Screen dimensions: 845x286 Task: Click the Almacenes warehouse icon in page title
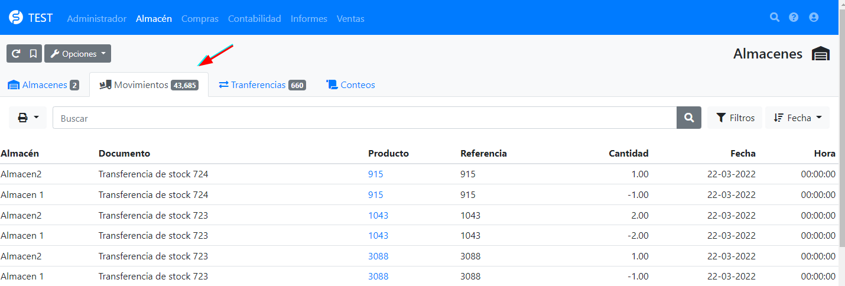821,54
